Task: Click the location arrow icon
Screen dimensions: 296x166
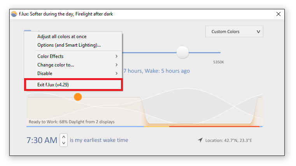Action: coord(200,140)
